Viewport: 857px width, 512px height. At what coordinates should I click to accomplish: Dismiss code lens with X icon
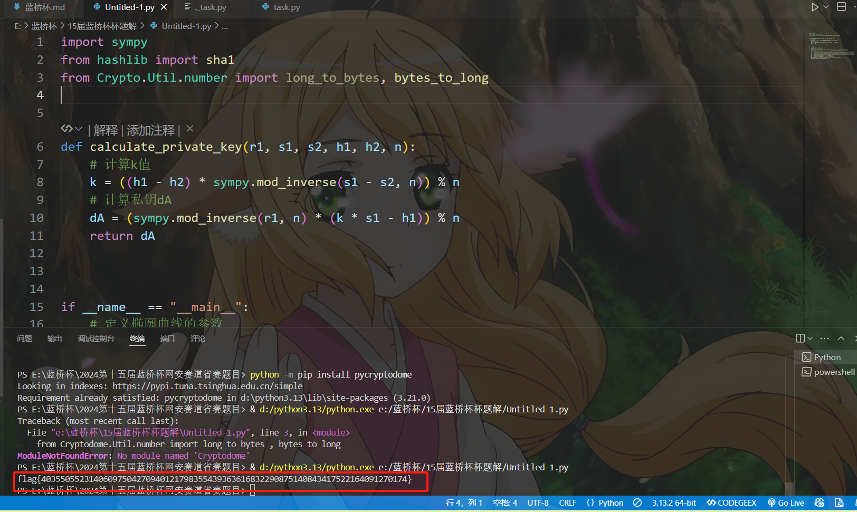(190, 128)
